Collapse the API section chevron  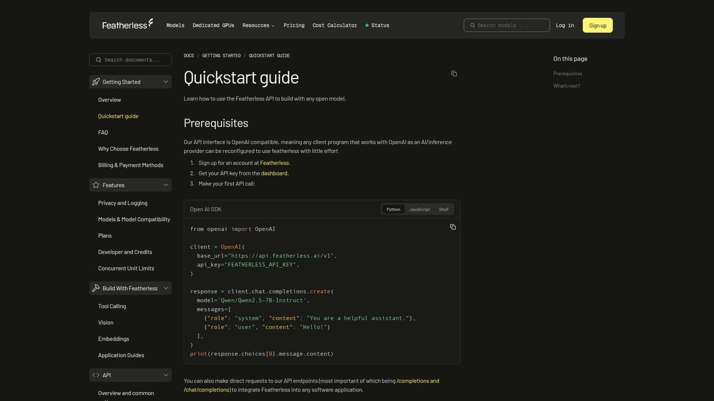tap(166, 375)
